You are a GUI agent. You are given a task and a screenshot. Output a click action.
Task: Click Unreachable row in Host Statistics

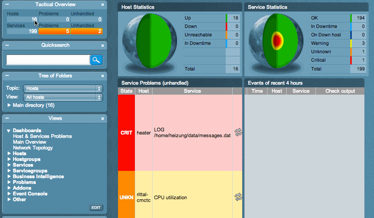(212, 35)
